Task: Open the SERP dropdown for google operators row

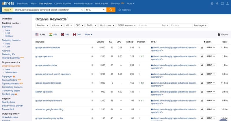Action: tap(210, 56)
